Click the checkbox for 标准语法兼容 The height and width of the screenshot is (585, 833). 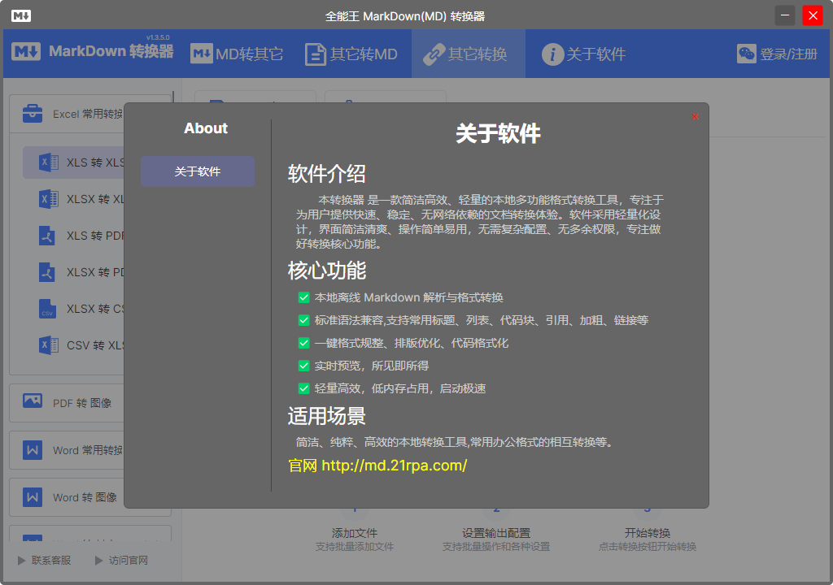point(304,320)
